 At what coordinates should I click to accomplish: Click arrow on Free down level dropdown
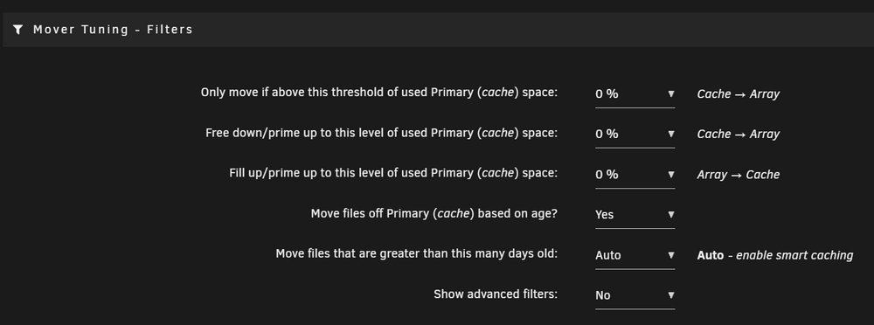coord(671,134)
